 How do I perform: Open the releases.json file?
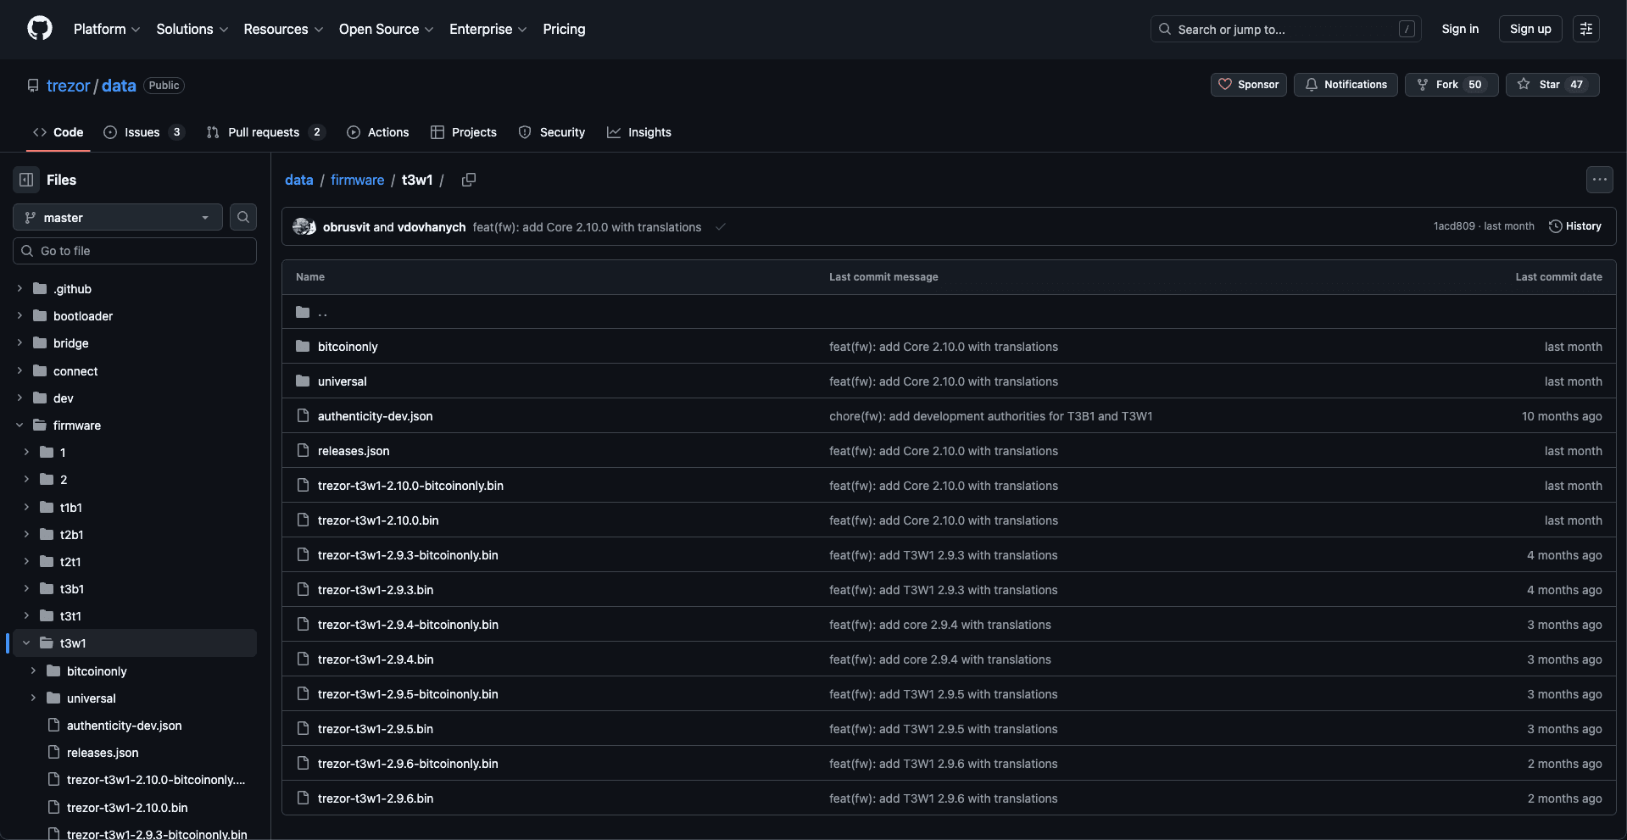(354, 450)
